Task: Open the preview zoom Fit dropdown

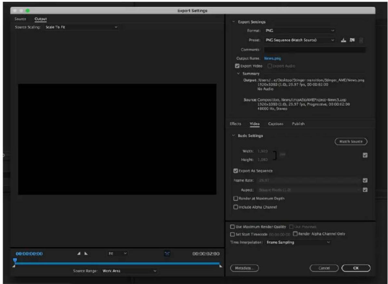Action: click(x=117, y=253)
